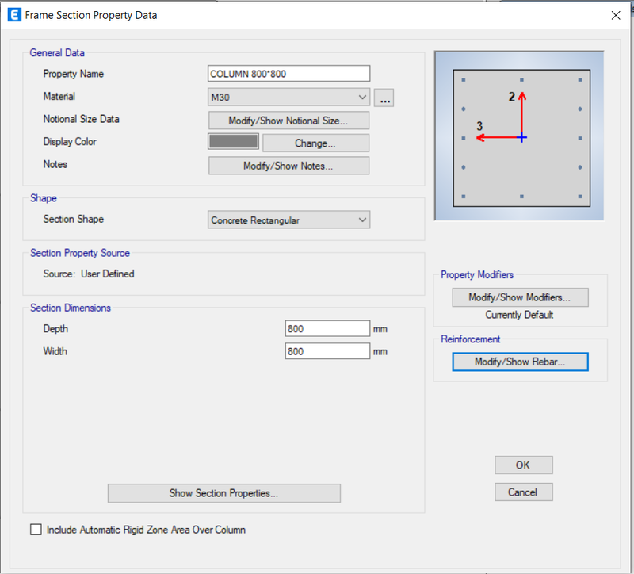Click the 'Currently Default' modifiers text
Viewport: 634px width, 574px height.
tap(519, 315)
